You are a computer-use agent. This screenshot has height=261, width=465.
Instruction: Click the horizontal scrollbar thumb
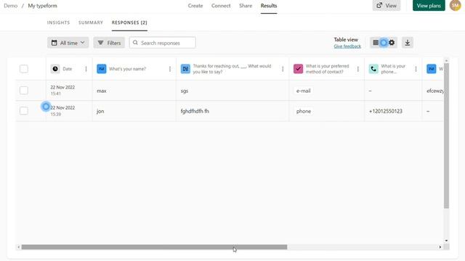click(154, 246)
